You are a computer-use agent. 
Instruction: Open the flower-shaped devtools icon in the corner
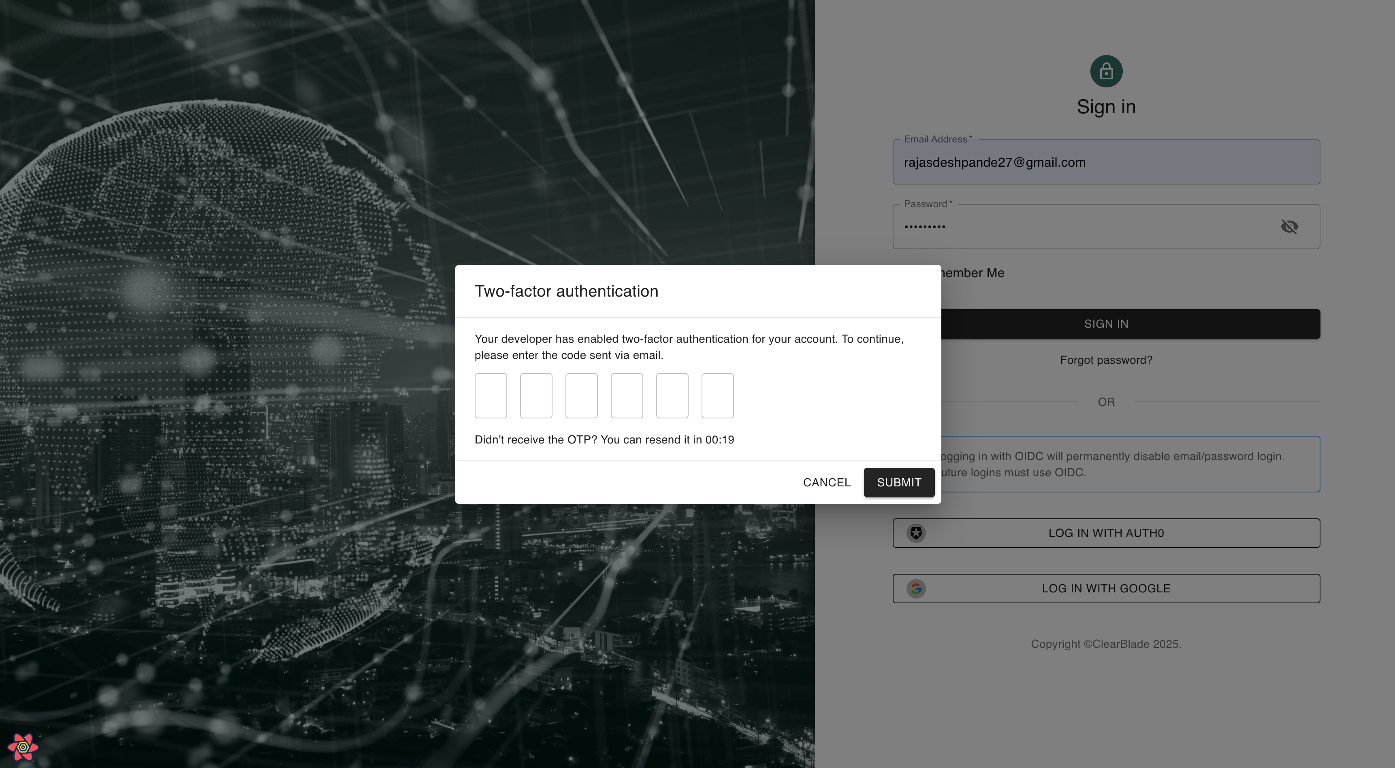pyautogui.click(x=23, y=747)
